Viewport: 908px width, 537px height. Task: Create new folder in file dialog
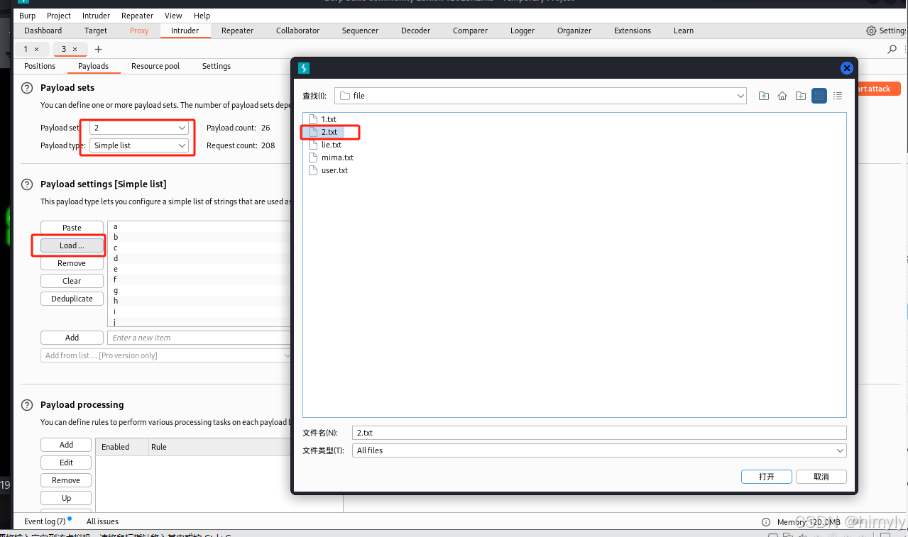[801, 96]
